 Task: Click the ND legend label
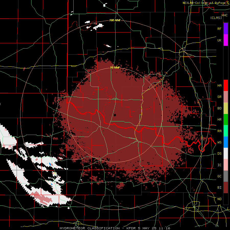(219, 199)
